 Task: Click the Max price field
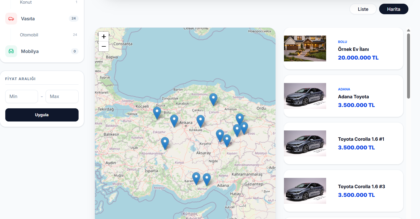62,96
